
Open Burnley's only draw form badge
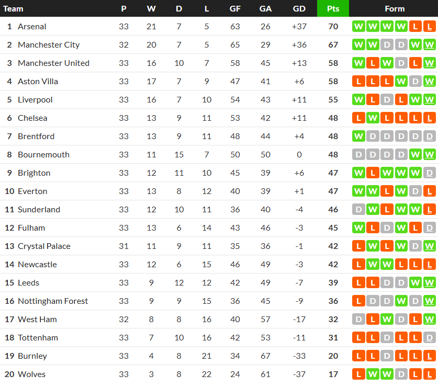(x=387, y=356)
